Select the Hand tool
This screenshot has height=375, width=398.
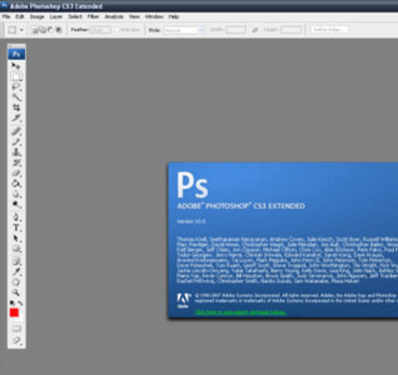[16, 282]
